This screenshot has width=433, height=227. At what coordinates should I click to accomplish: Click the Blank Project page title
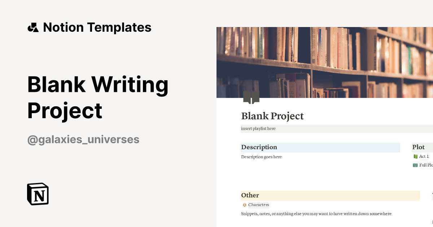click(272, 116)
